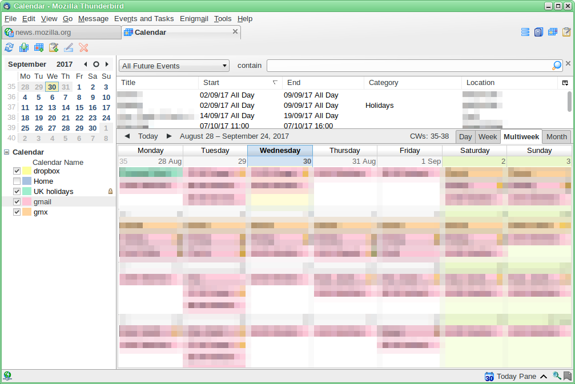Switch to Tasks via top-right clipboard icon
Screen dimensions: 575x384
566,33
